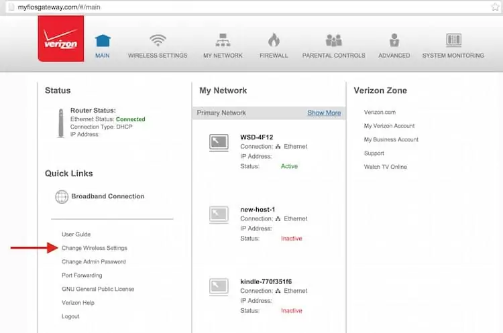
Task: Open System Monitoring icon
Action: (x=453, y=40)
